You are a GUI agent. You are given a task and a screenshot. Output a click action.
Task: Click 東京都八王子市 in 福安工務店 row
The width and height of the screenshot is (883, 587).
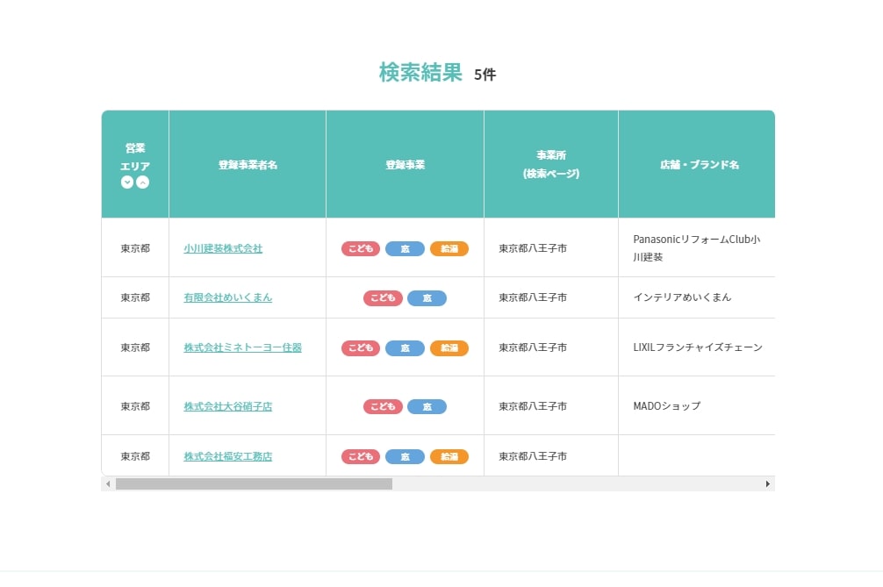[533, 456]
